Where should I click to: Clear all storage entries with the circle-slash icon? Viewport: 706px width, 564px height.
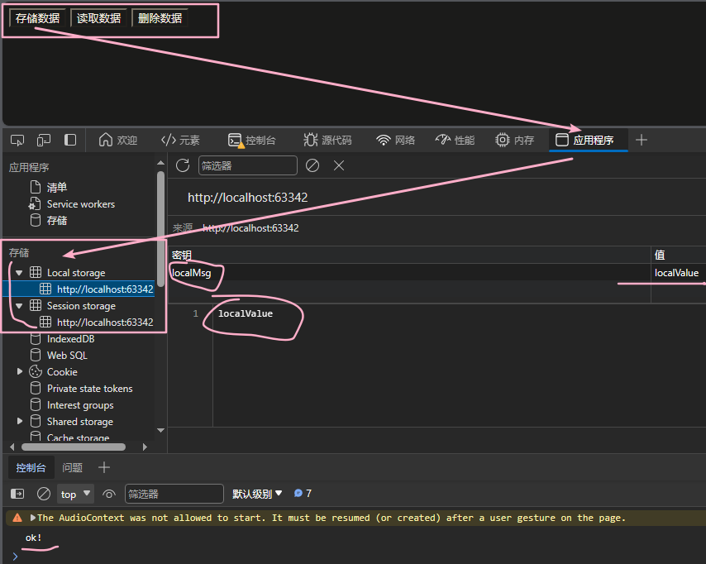click(x=312, y=165)
